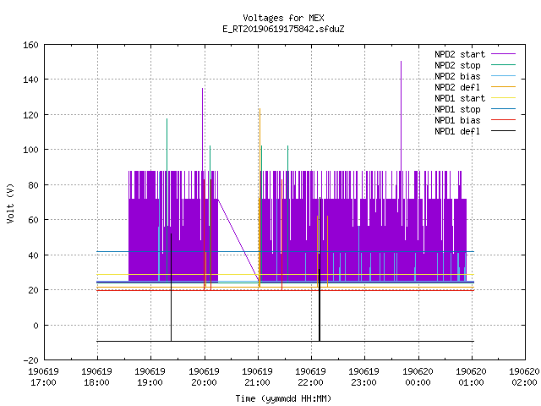Viewport: 541px width, 406px height.
Task: Click the 'Volt (V)' y-axis label
Action: 10,203
